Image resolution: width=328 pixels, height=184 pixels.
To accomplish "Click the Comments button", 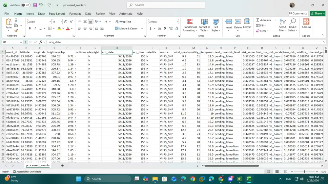I will pos(298,13).
